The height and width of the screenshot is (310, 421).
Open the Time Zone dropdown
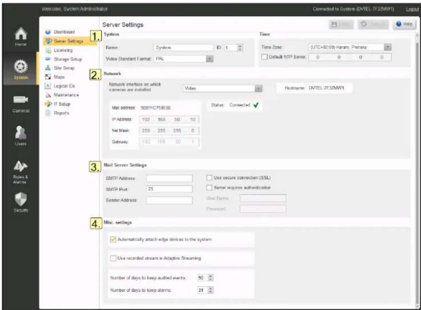pyautogui.click(x=387, y=47)
